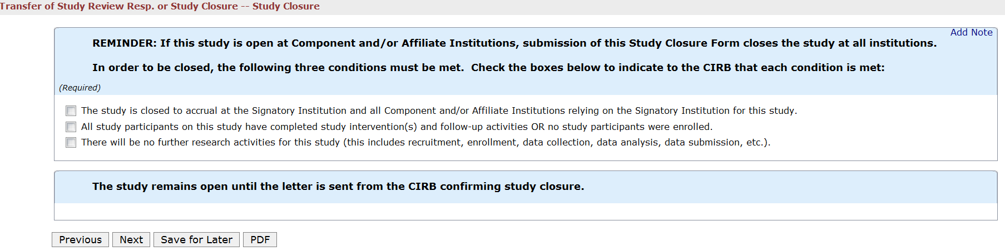Check the no further research activities box

click(71, 142)
